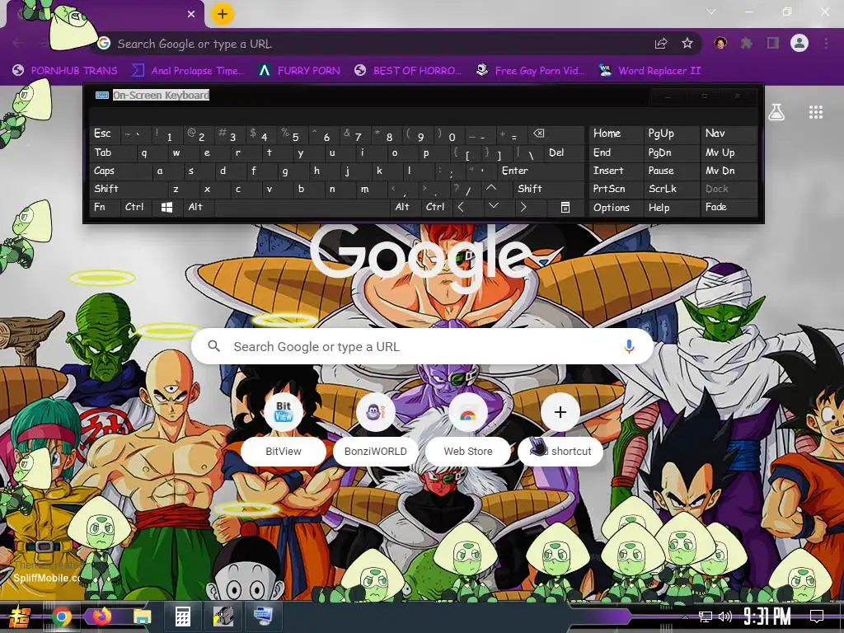Open Word Replacer II bookmark
844x633 pixels.
click(x=649, y=71)
